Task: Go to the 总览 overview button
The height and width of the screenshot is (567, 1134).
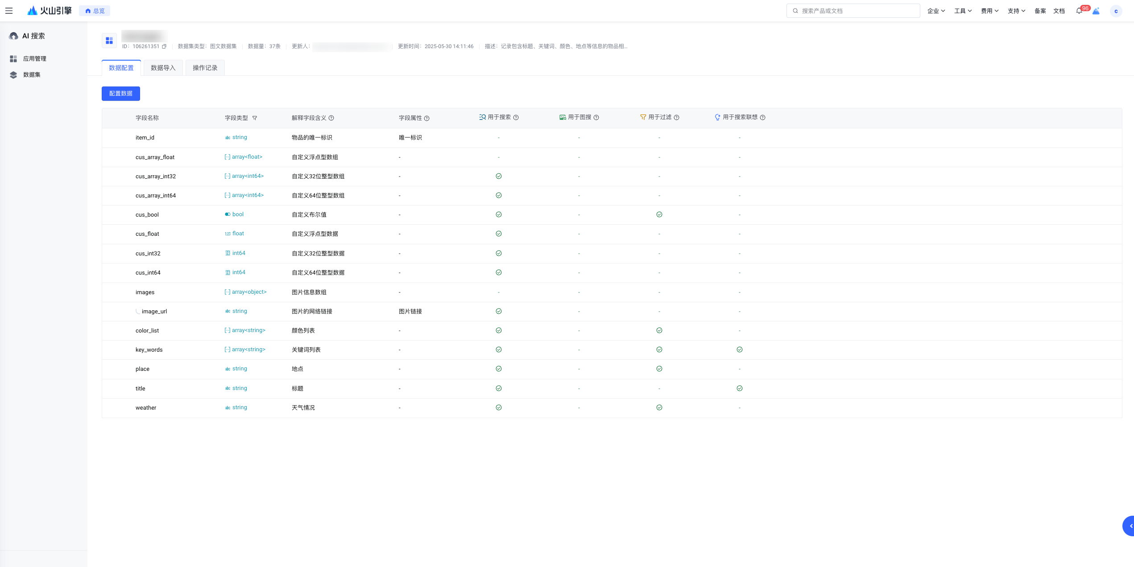Action: pos(95,11)
